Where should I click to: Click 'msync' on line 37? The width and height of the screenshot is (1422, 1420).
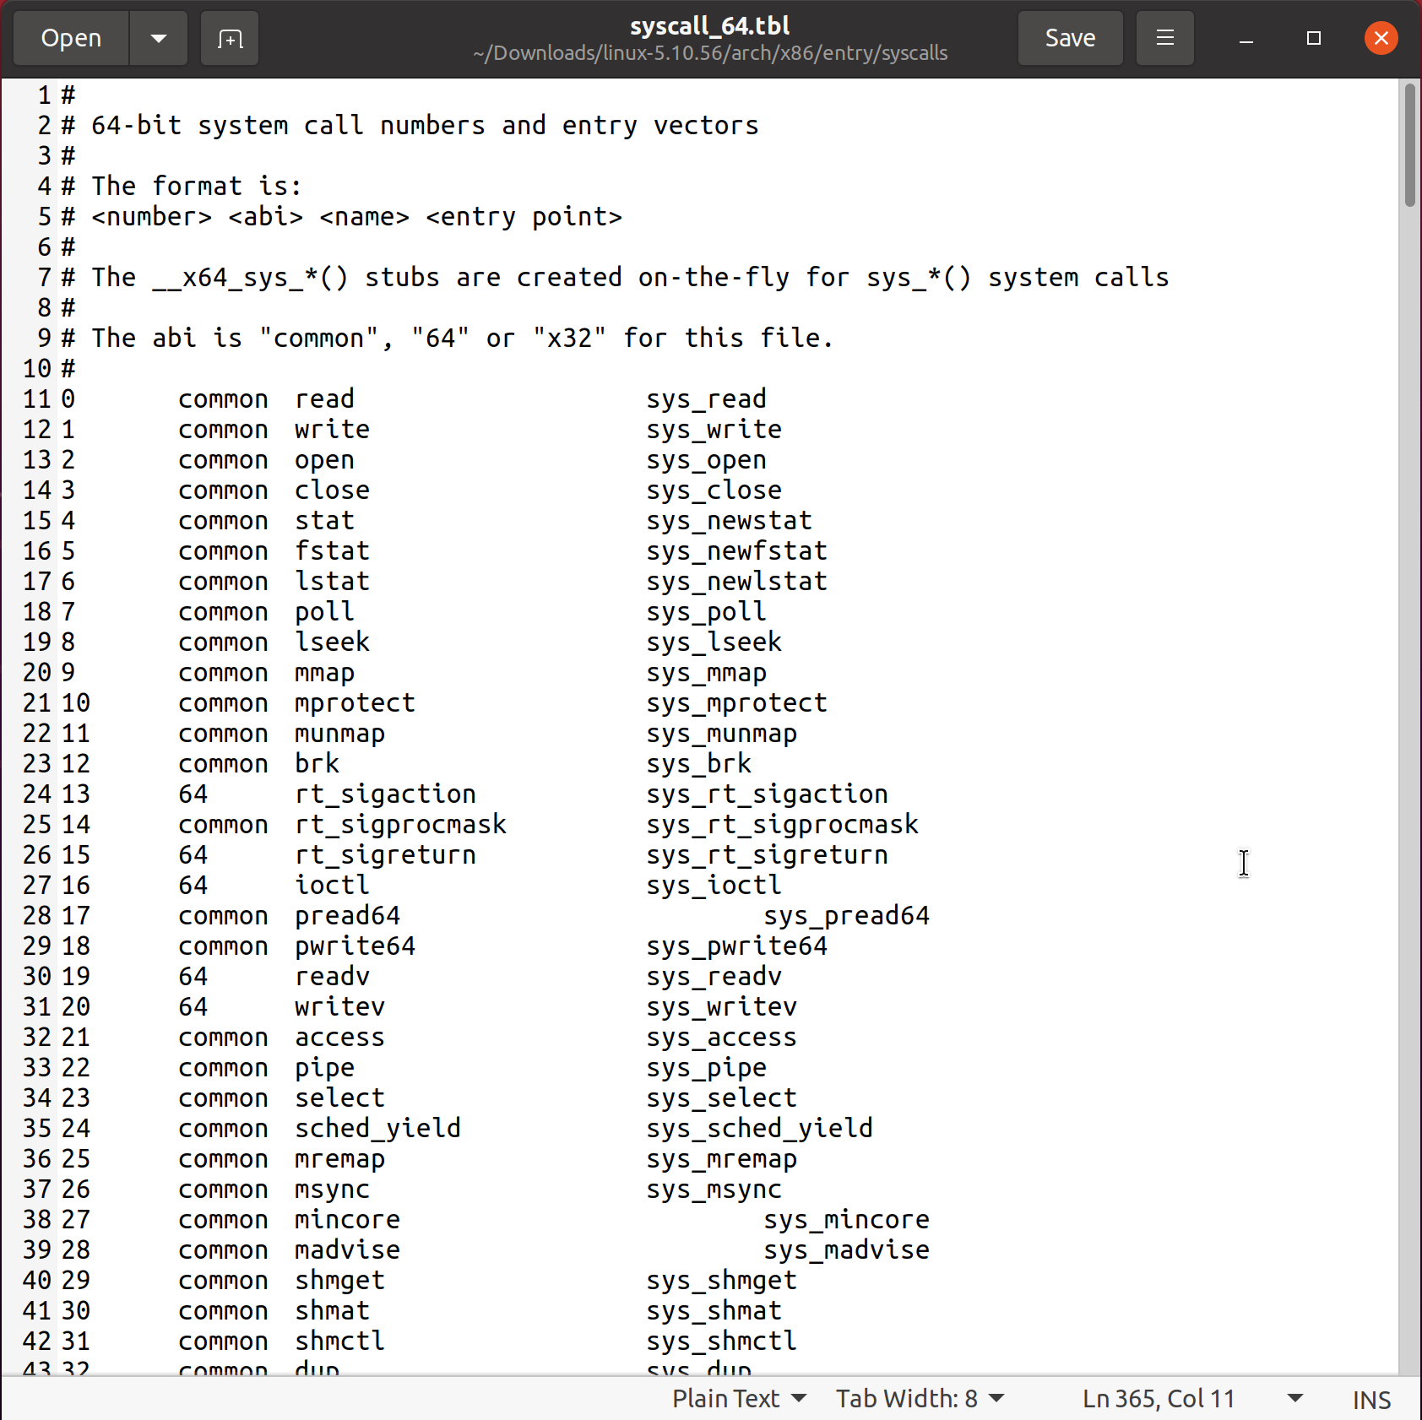[332, 1189]
